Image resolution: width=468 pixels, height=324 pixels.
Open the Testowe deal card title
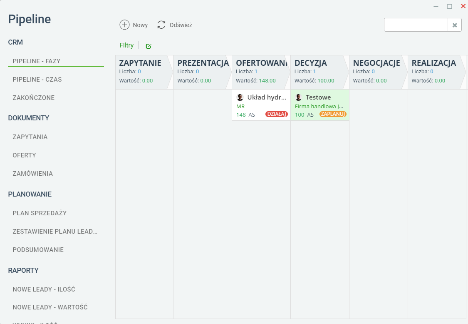point(318,97)
